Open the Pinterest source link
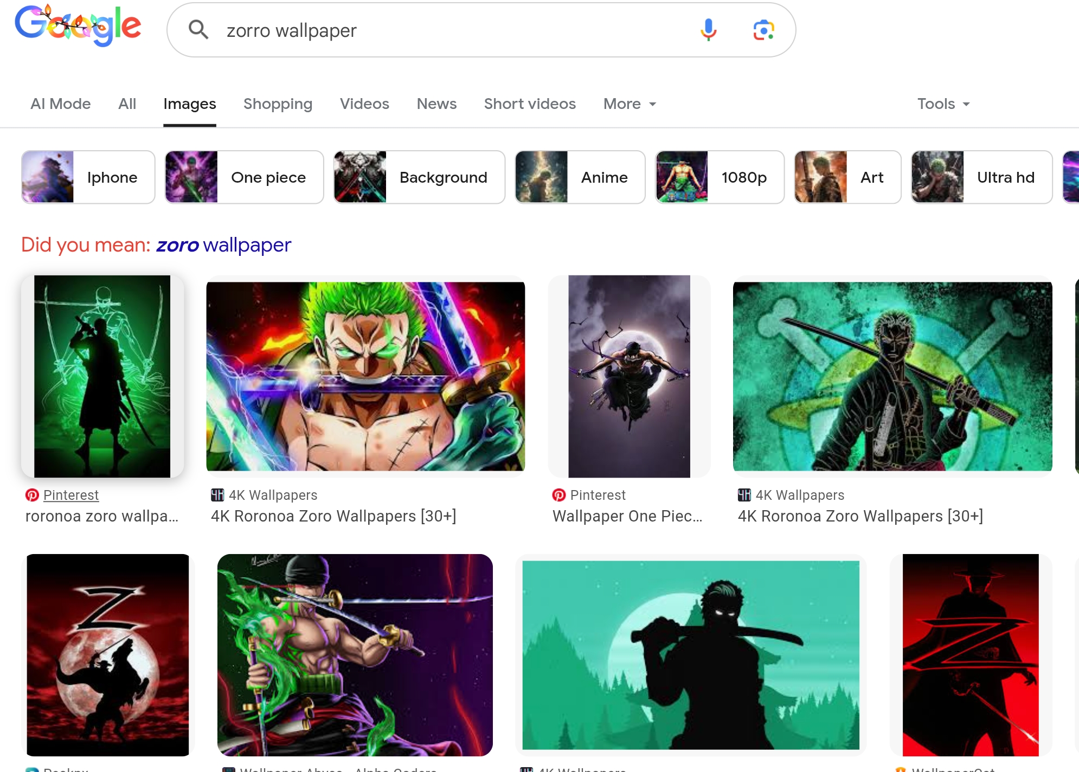This screenshot has width=1079, height=772. pyautogui.click(x=71, y=495)
